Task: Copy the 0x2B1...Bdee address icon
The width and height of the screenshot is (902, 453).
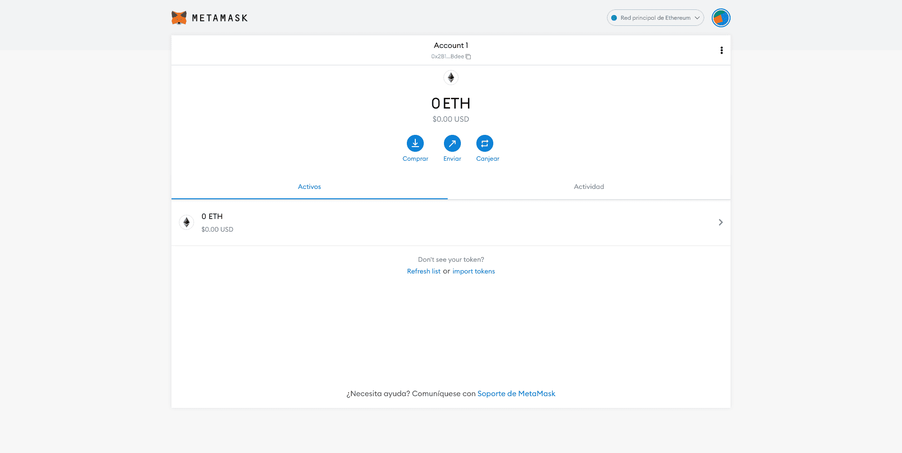Action: coord(468,56)
